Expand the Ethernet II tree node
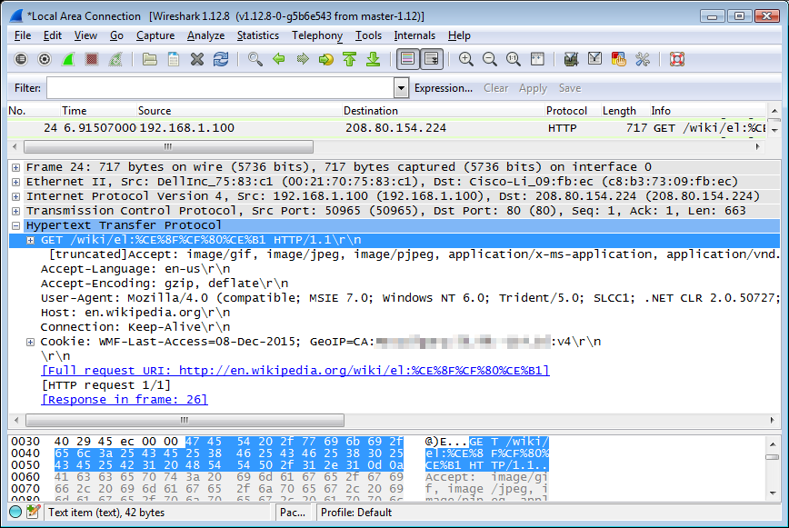 16,182
